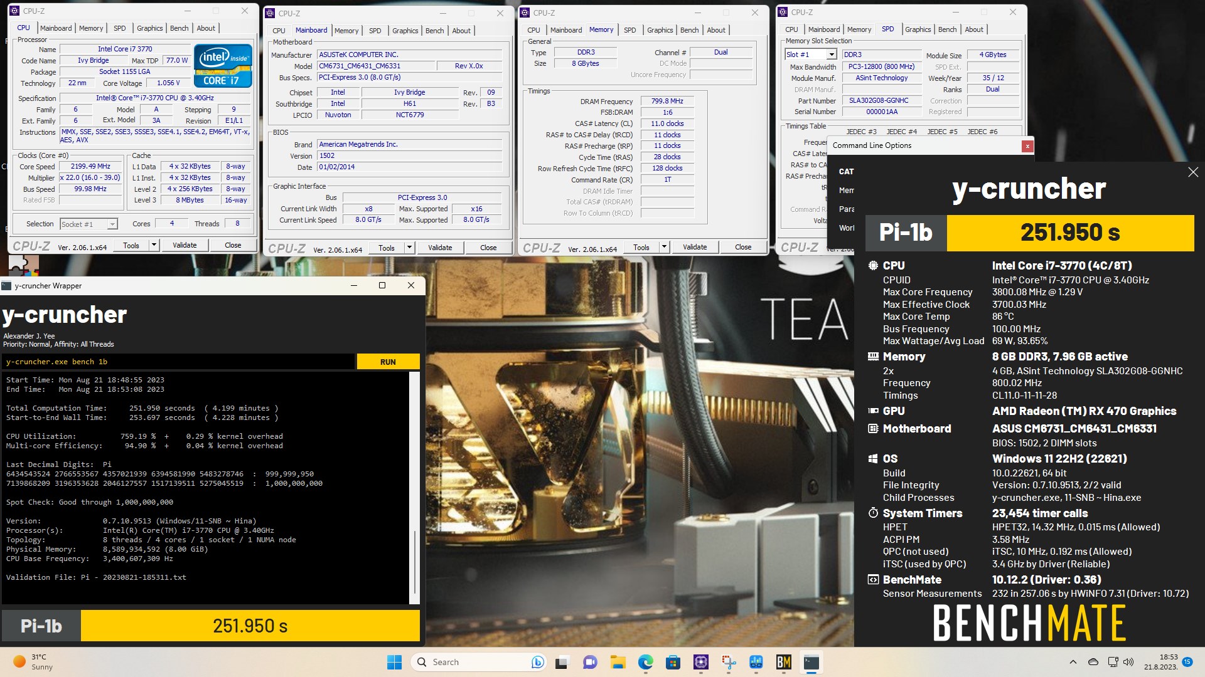The image size is (1205, 677).
Task: Click the System Timers clock icon in BenchMate
Action: pyautogui.click(x=873, y=513)
